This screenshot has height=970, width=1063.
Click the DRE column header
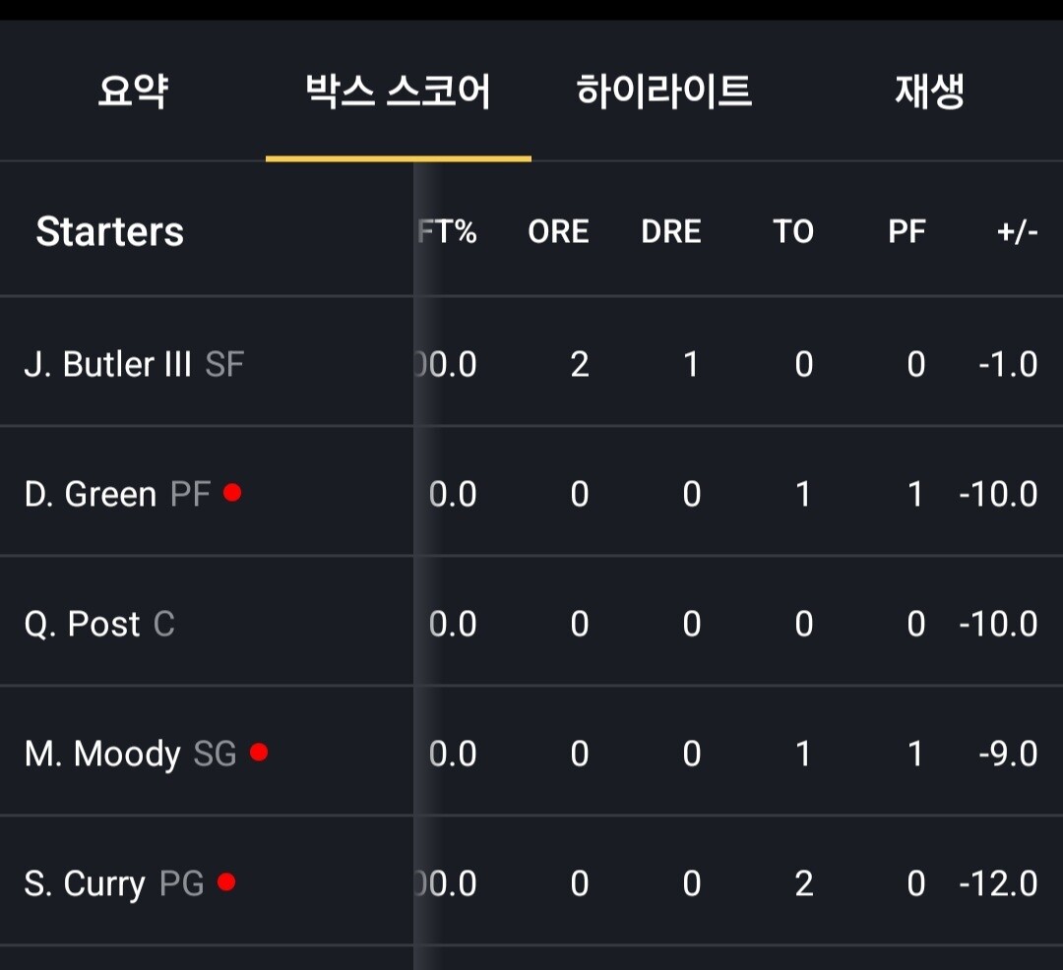[671, 232]
